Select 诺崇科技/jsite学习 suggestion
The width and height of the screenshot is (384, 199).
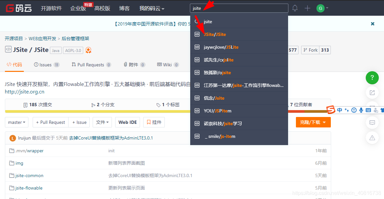point(239,124)
